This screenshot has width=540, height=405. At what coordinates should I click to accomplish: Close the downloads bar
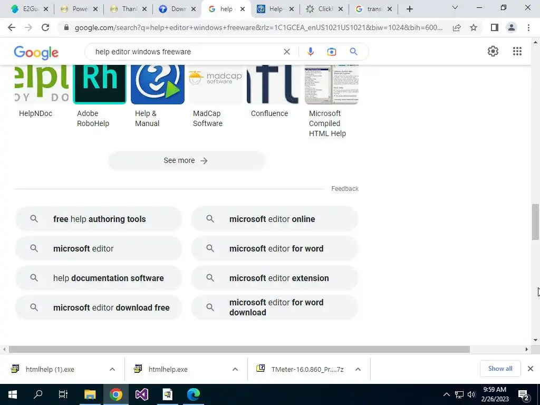tap(531, 369)
